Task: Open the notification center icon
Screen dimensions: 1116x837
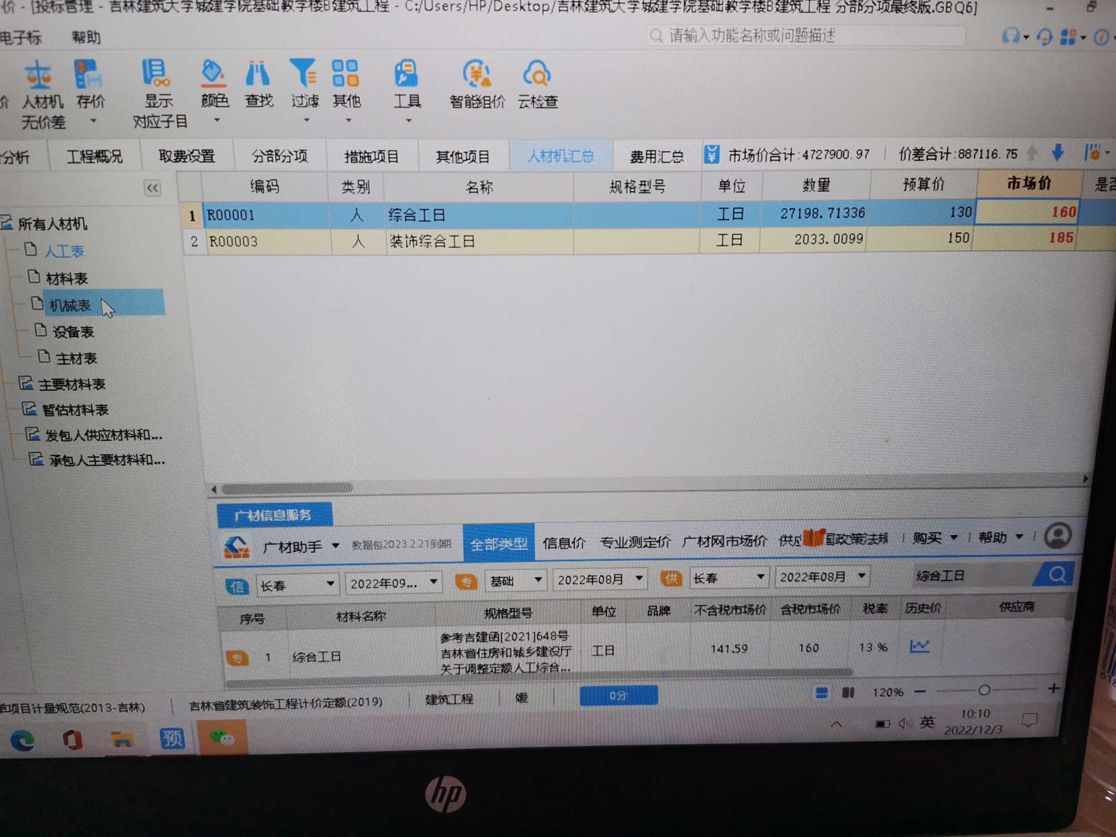Action: click(x=1030, y=720)
